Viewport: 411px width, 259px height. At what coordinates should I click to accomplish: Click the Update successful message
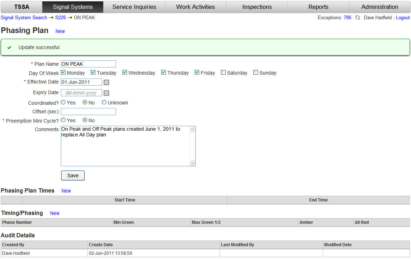click(x=205, y=47)
